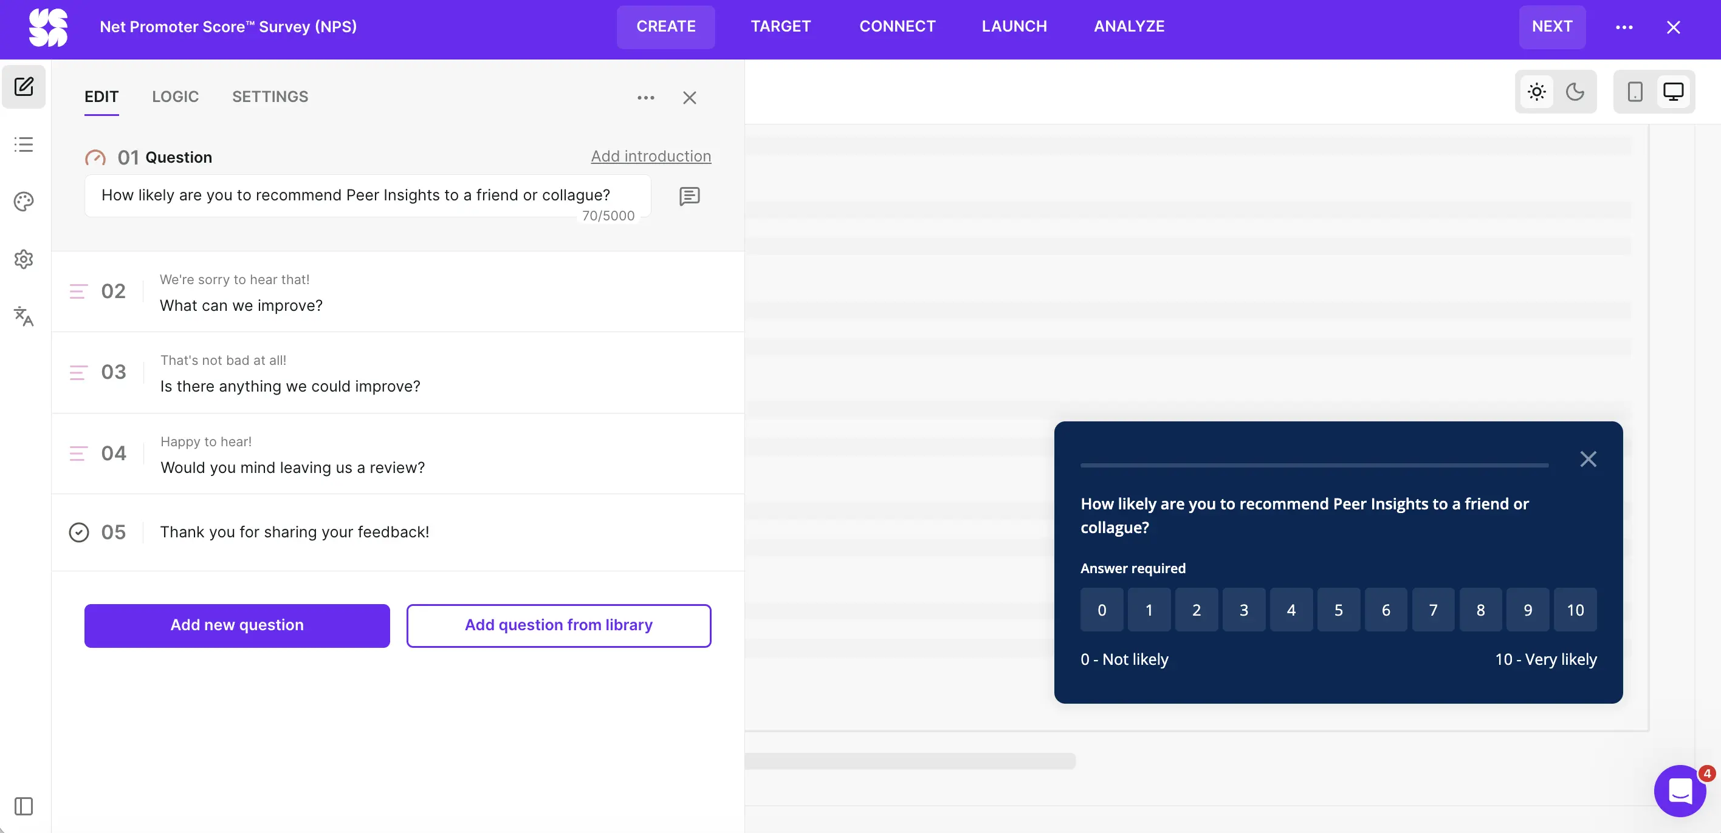Viewport: 1721px width, 833px height.
Task: Go to the CREATE step
Action: click(665, 27)
